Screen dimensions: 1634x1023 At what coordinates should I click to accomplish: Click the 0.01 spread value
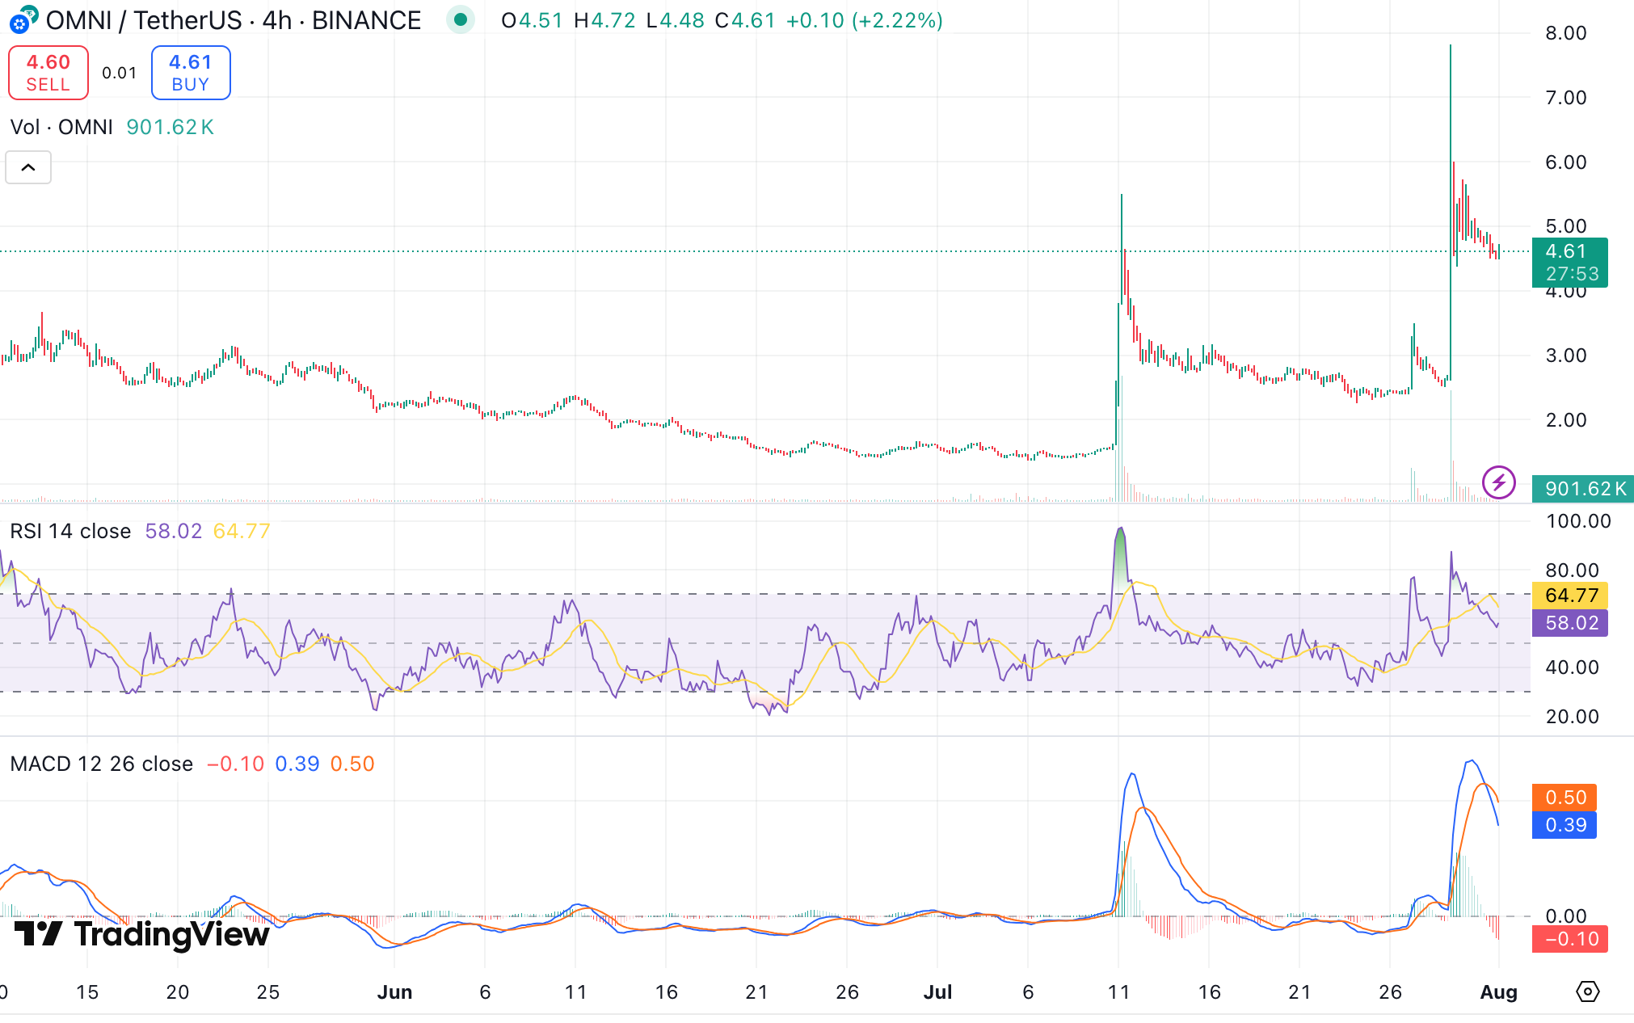pos(120,73)
